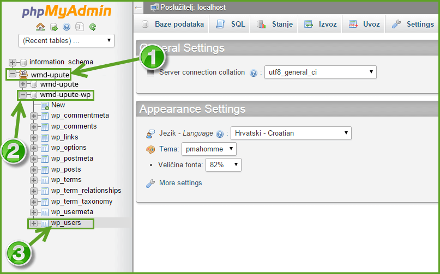Click the documents copy icon in sidebar
Viewport: 440px width, 274px height.
(80, 27)
